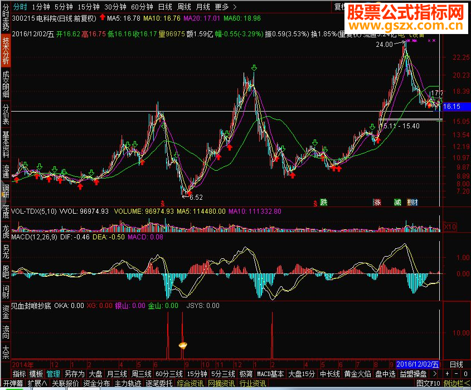
Task: Switch chart to 月线 period
Action: [203, 7]
